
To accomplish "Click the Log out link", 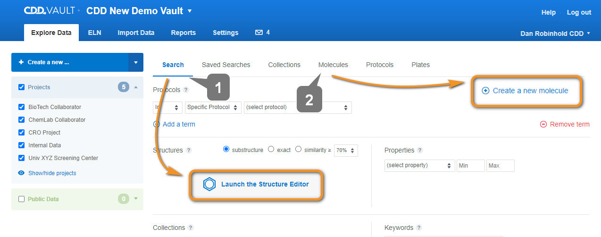I will [579, 12].
